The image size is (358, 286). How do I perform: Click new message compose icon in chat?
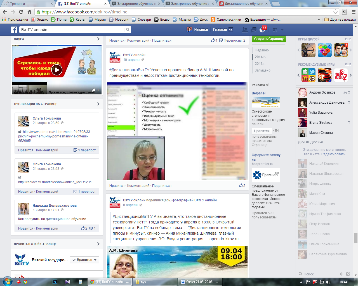tap(348, 274)
